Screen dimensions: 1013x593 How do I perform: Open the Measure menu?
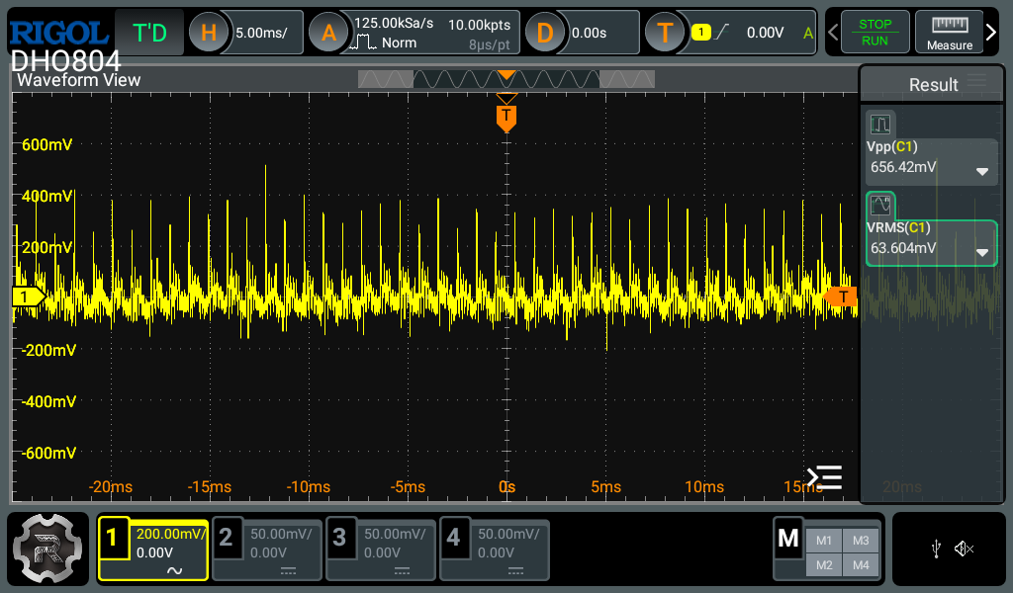coord(950,33)
